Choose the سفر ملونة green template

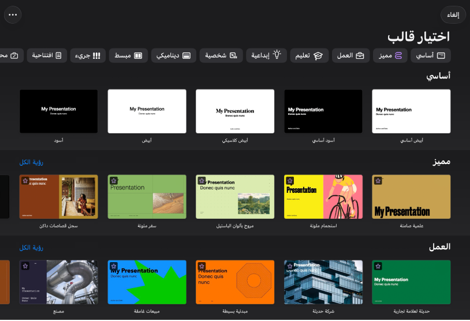[x=147, y=197]
